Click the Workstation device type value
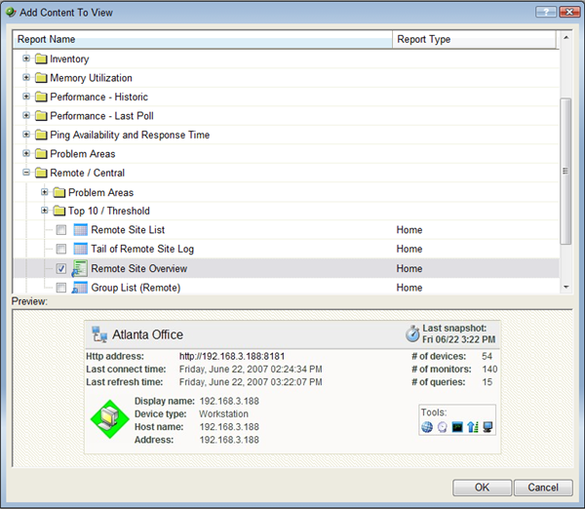The image size is (585, 509). click(x=223, y=413)
